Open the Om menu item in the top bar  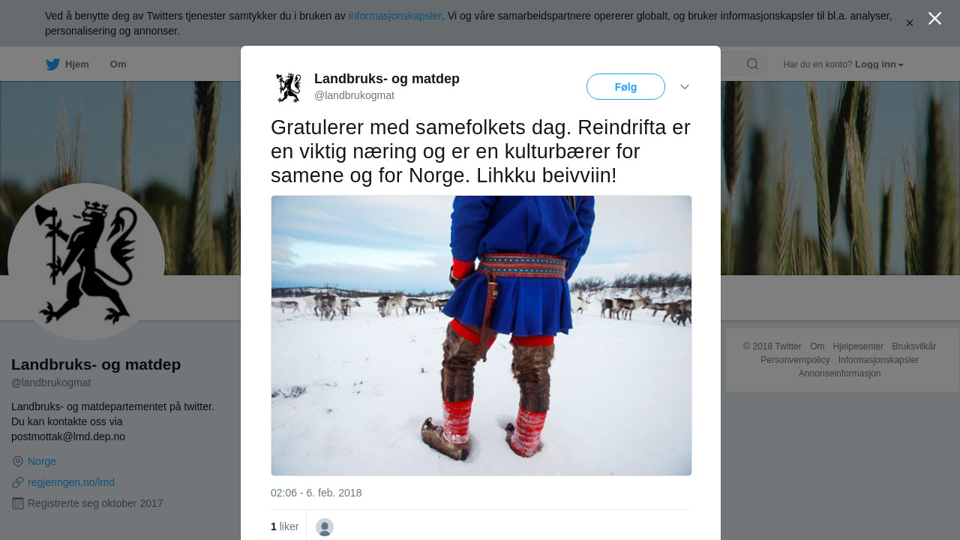(118, 64)
